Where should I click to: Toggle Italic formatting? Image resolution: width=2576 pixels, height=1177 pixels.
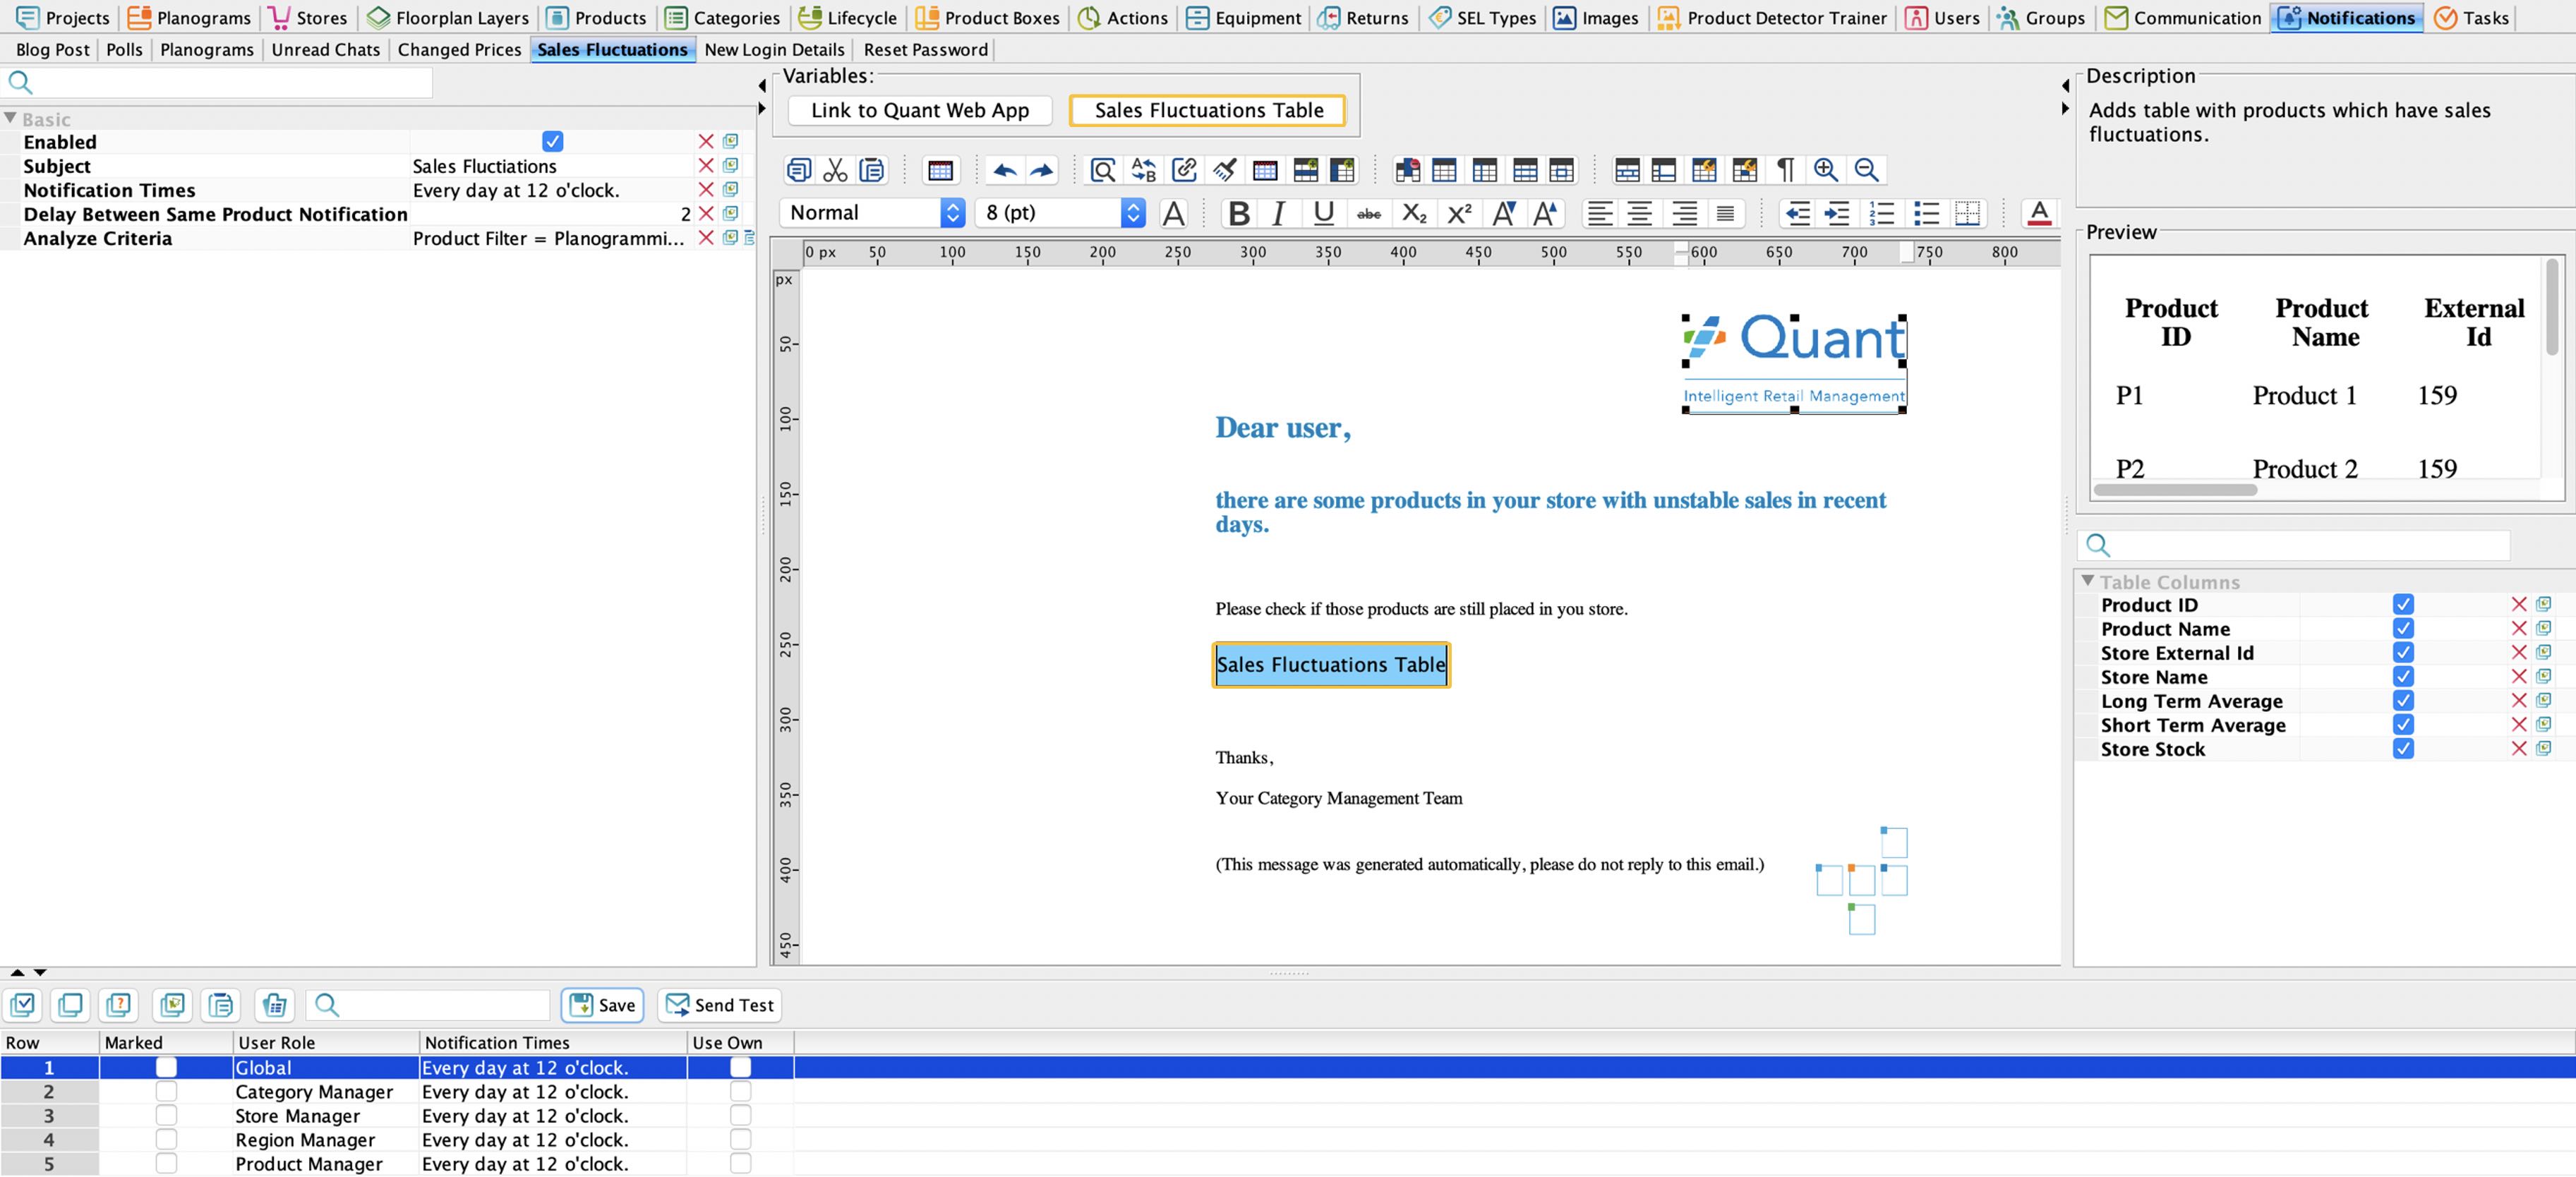[1278, 213]
